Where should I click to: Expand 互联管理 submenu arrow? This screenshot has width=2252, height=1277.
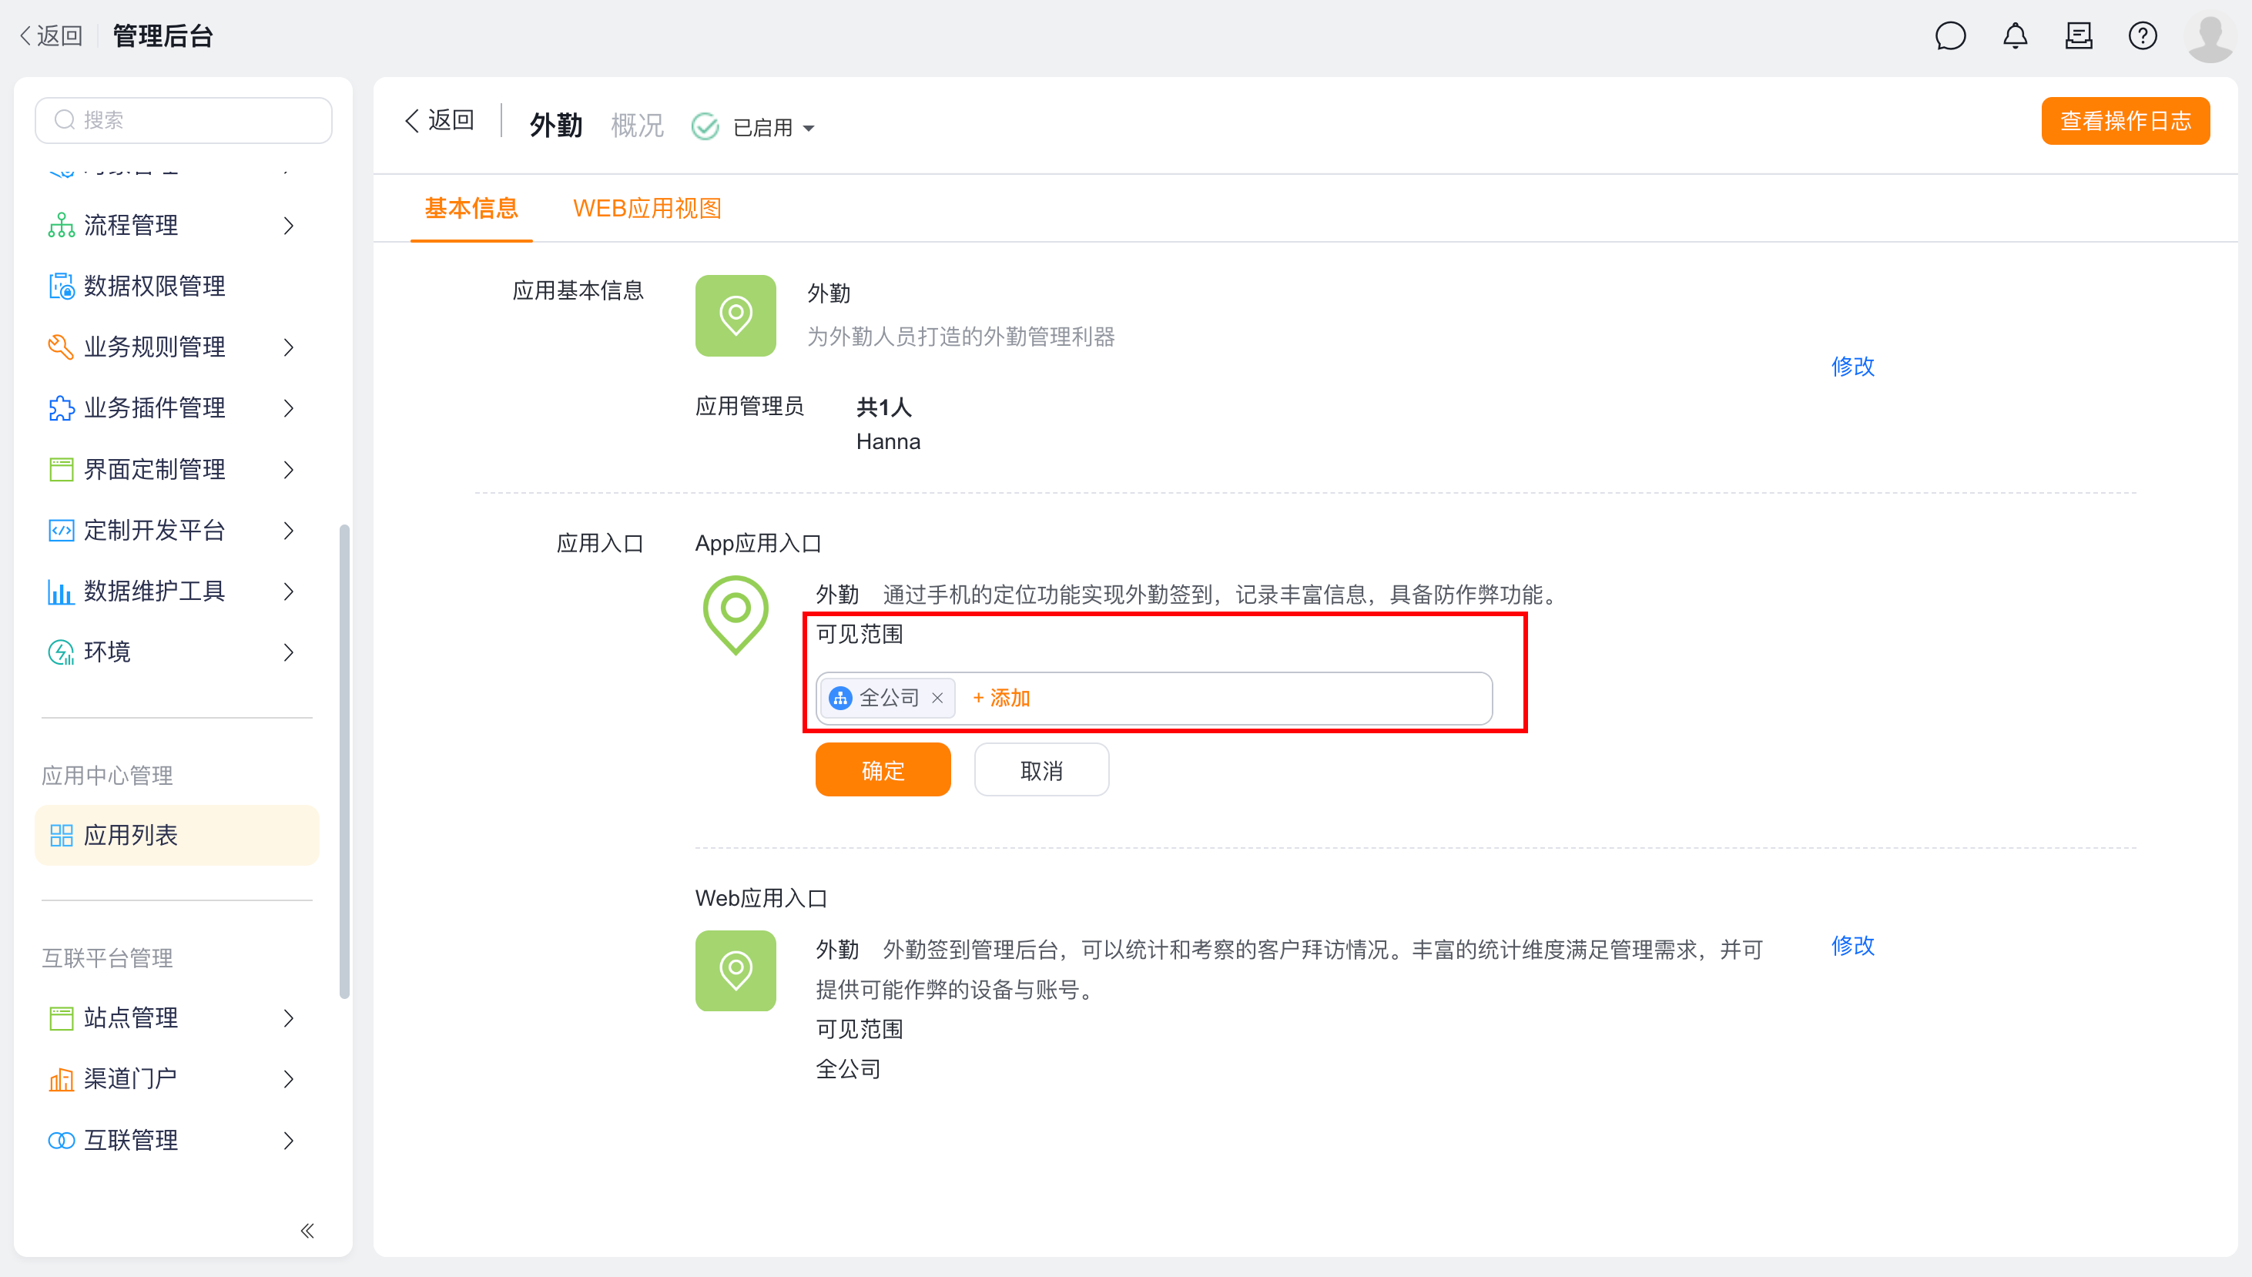coord(290,1139)
